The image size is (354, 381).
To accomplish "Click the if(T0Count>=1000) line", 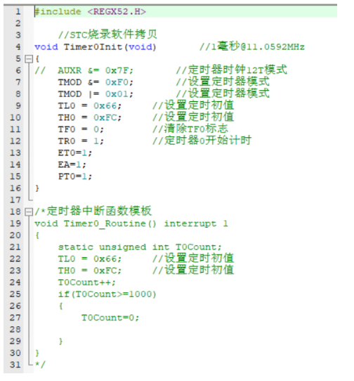I will point(107,295).
